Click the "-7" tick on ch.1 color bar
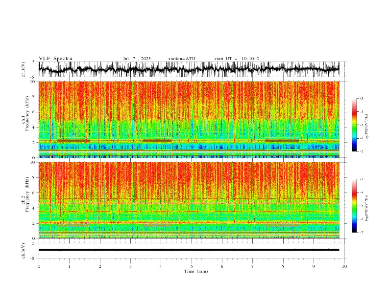388x299 pixels. (x=361, y=151)
